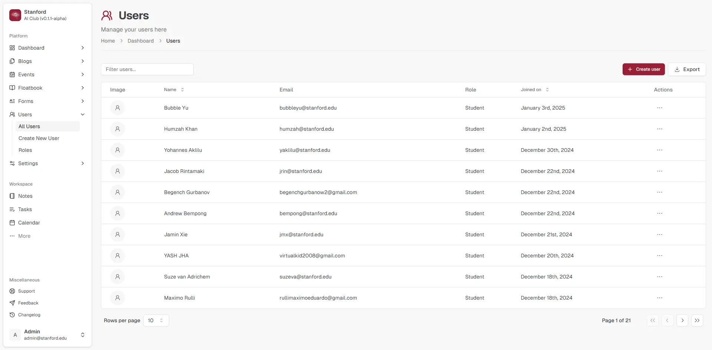Select Roles under Users menu
712x350 pixels.
coord(25,150)
